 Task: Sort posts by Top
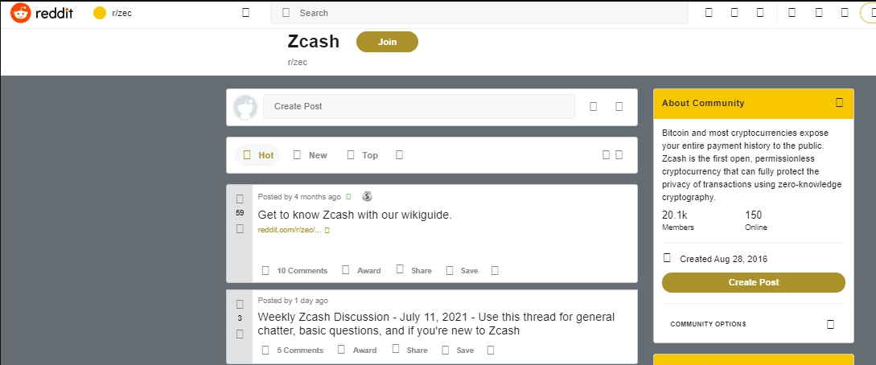363,155
